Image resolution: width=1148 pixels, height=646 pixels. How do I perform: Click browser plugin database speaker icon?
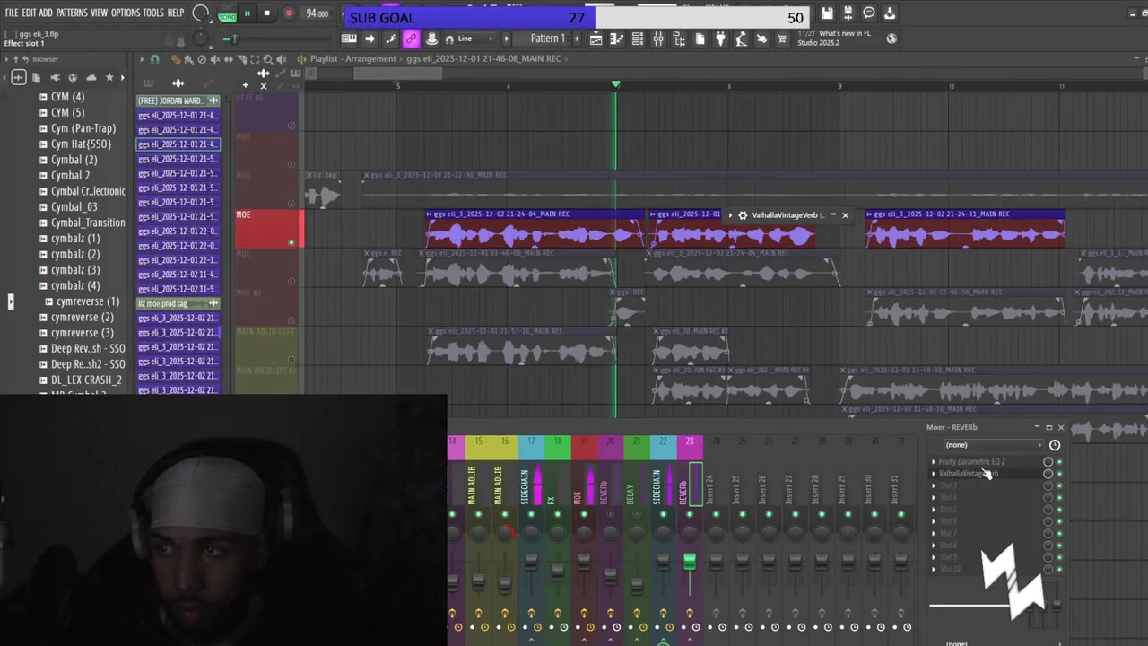click(x=55, y=78)
